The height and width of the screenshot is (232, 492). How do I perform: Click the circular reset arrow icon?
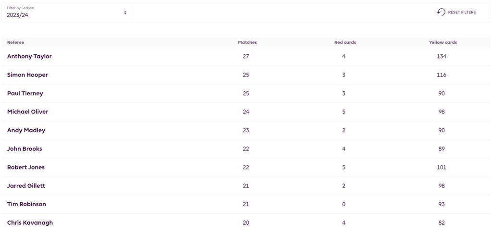coord(441,12)
